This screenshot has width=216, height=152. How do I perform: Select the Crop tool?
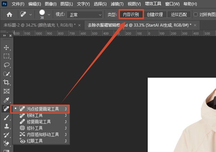pos(6,82)
